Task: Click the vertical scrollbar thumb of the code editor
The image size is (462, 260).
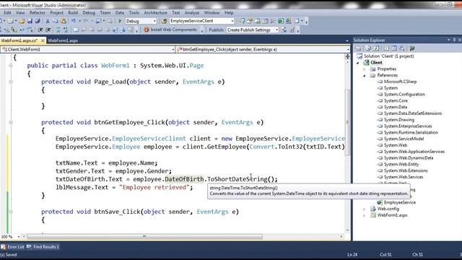Action: (347, 122)
